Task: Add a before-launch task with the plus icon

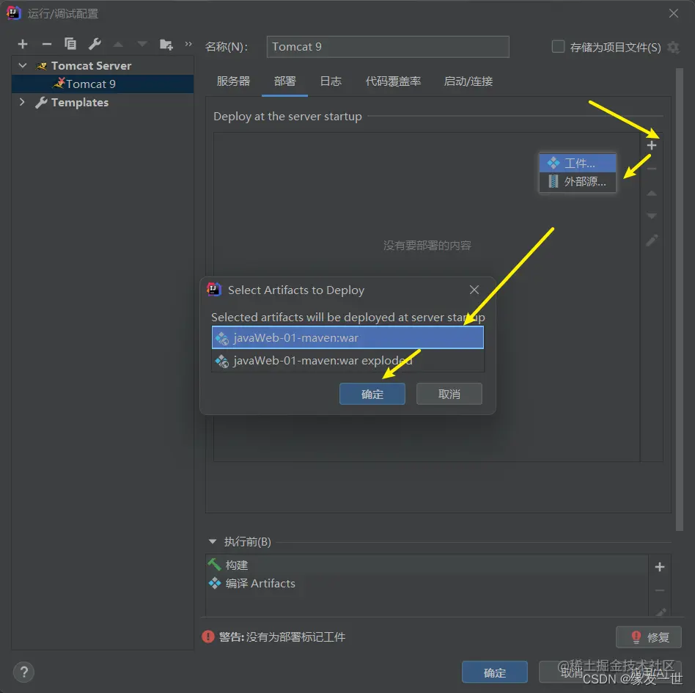Action: (660, 567)
